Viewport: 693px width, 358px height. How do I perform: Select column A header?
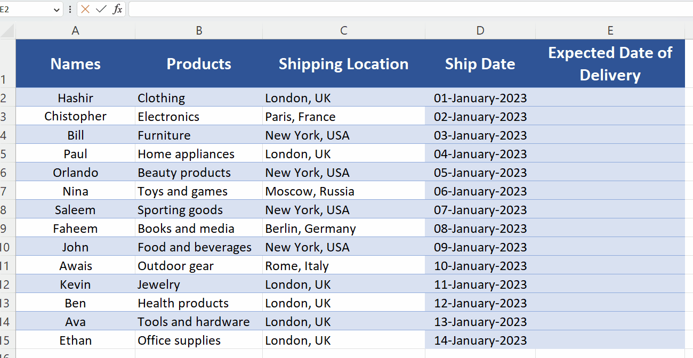click(x=75, y=31)
